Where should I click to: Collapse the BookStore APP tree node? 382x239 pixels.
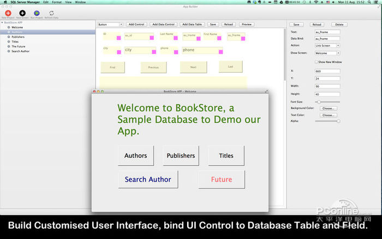coord(2,22)
